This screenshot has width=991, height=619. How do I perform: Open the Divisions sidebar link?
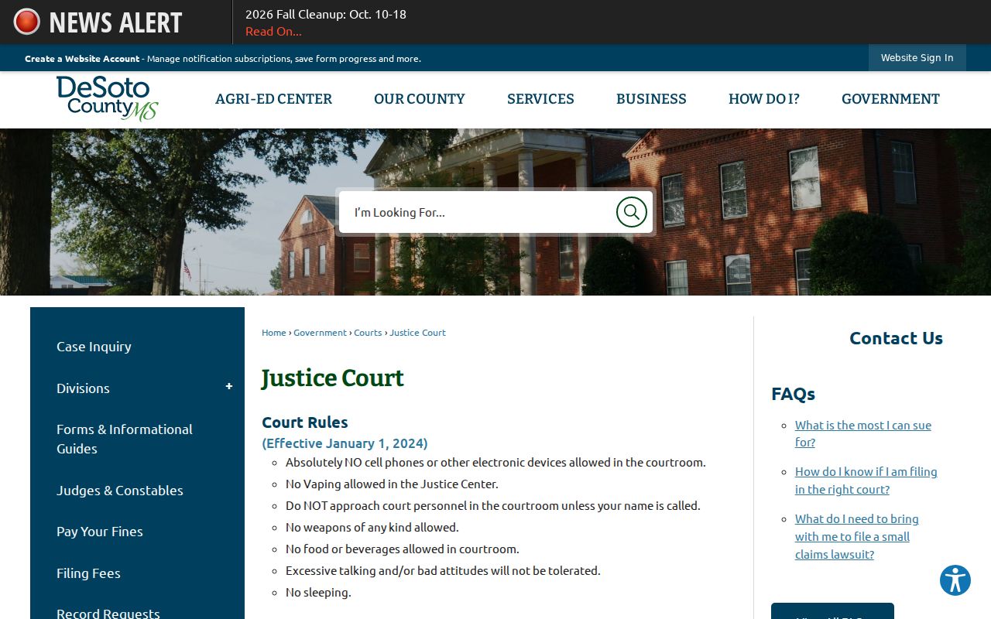point(83,388)
